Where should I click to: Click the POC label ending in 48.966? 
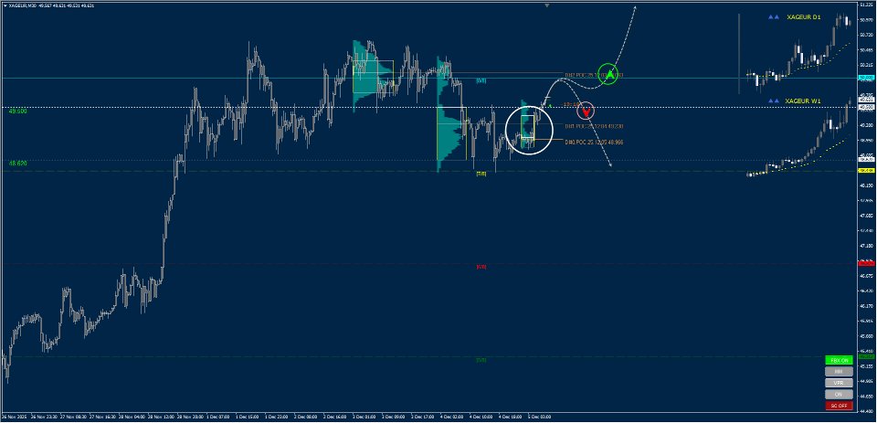click(594, 143)
